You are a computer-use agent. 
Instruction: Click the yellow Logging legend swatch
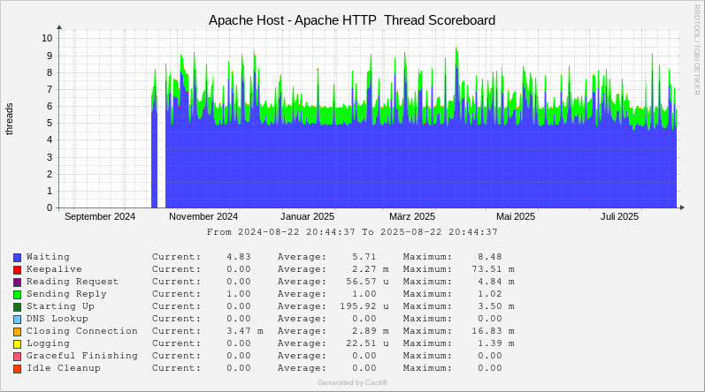coord(17,344)
